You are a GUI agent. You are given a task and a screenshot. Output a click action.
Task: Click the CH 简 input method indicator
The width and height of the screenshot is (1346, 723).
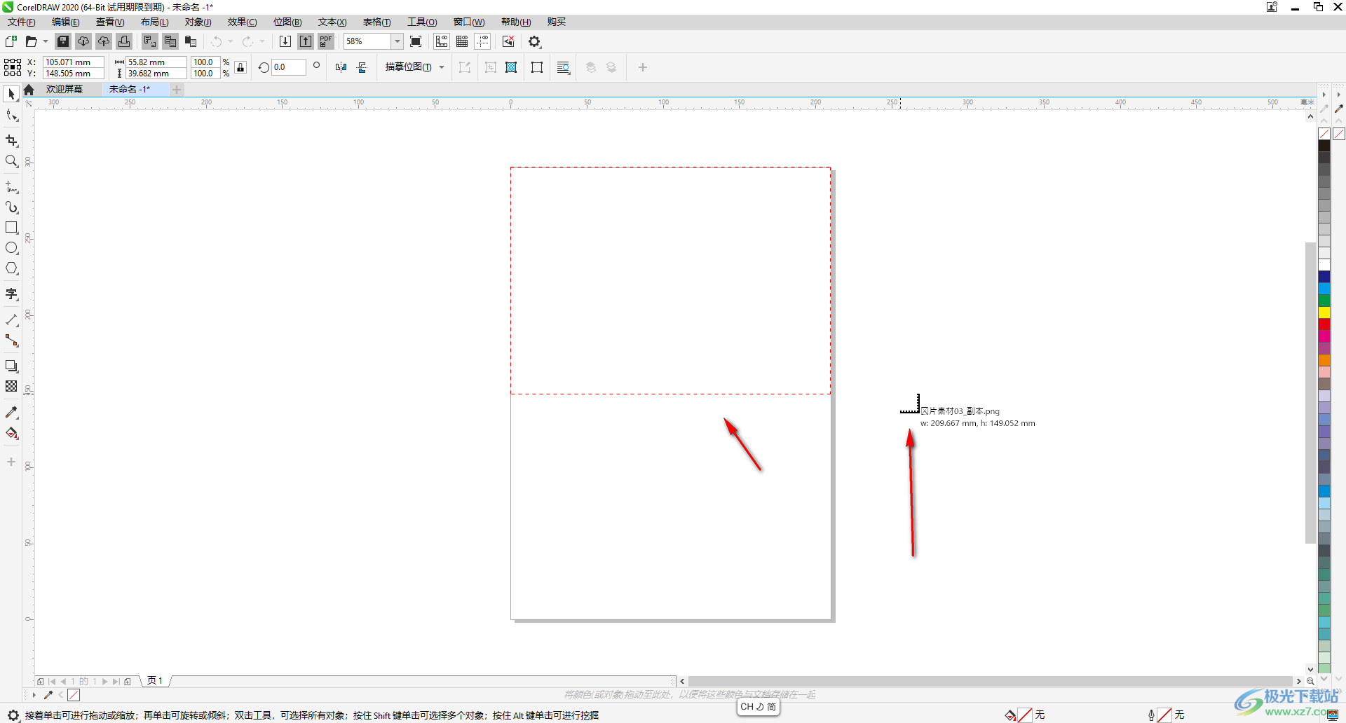[759, 707]
